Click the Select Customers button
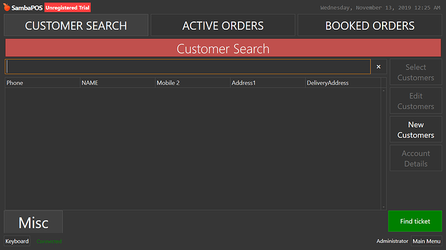Image resolution: width=446 pixels, height=250 pixels. tap(416, 72)
